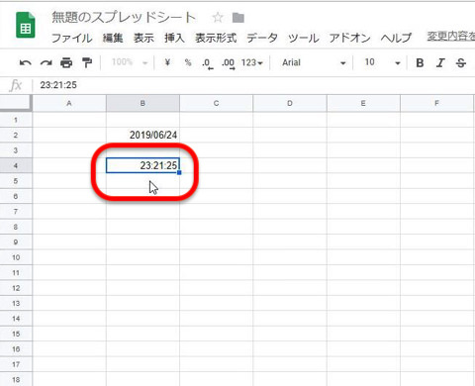Open the ファイル menu
This screenshot has width=475, height=386.
point(71,38)
